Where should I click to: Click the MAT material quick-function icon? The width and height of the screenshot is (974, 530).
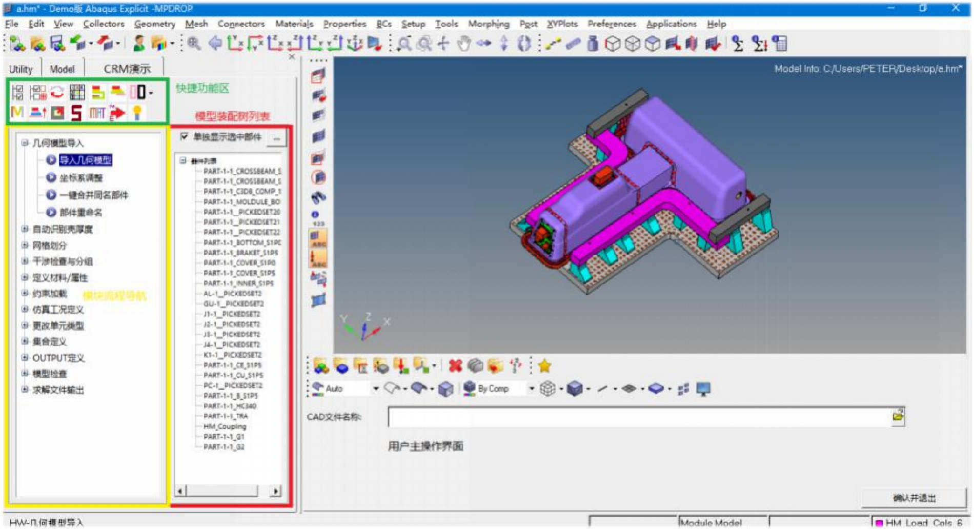97,112
